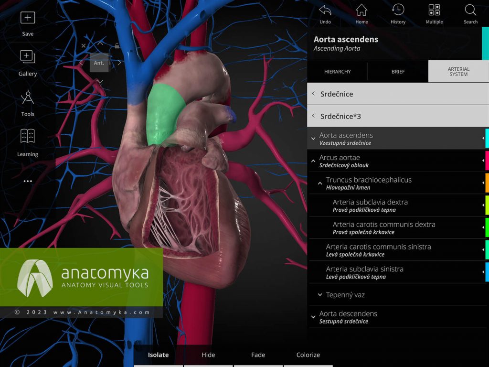The height and width of the screenshot is (367, 489).
Task: Click the Hide button at the bottom
Action: (x=208, y=355)
